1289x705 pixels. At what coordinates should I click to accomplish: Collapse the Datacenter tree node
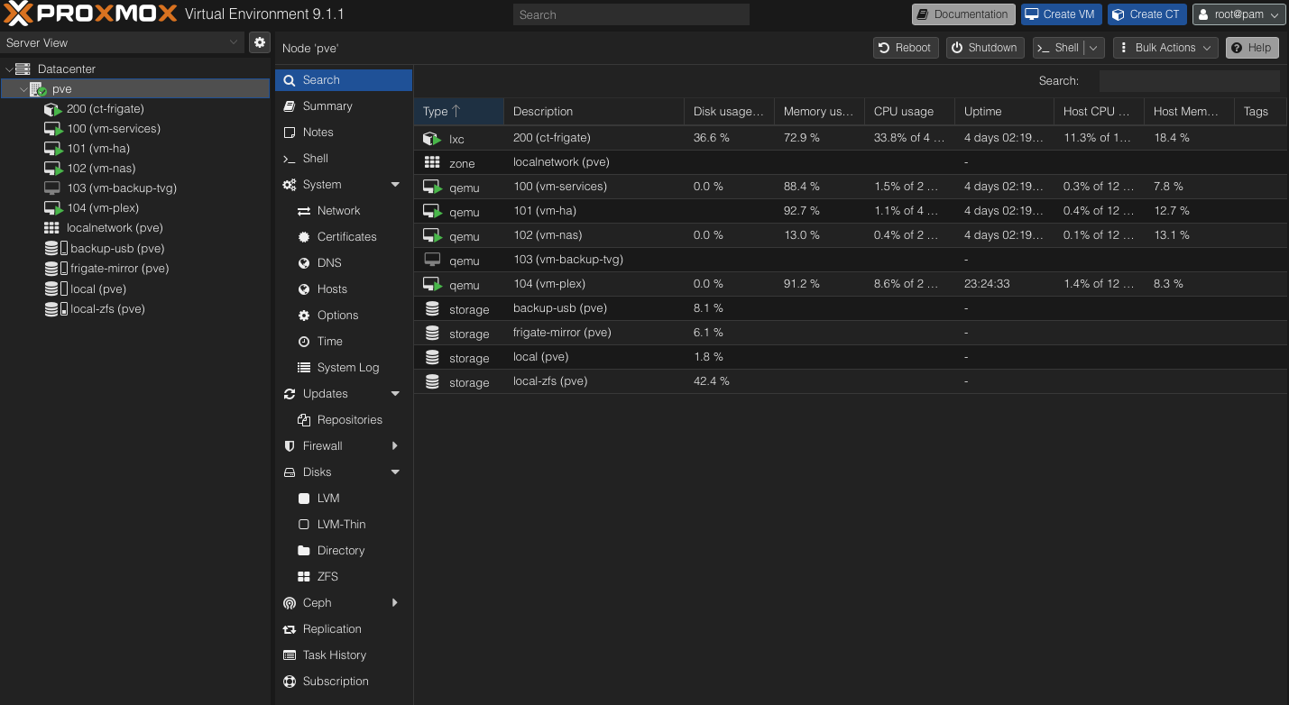coord(9,69)
